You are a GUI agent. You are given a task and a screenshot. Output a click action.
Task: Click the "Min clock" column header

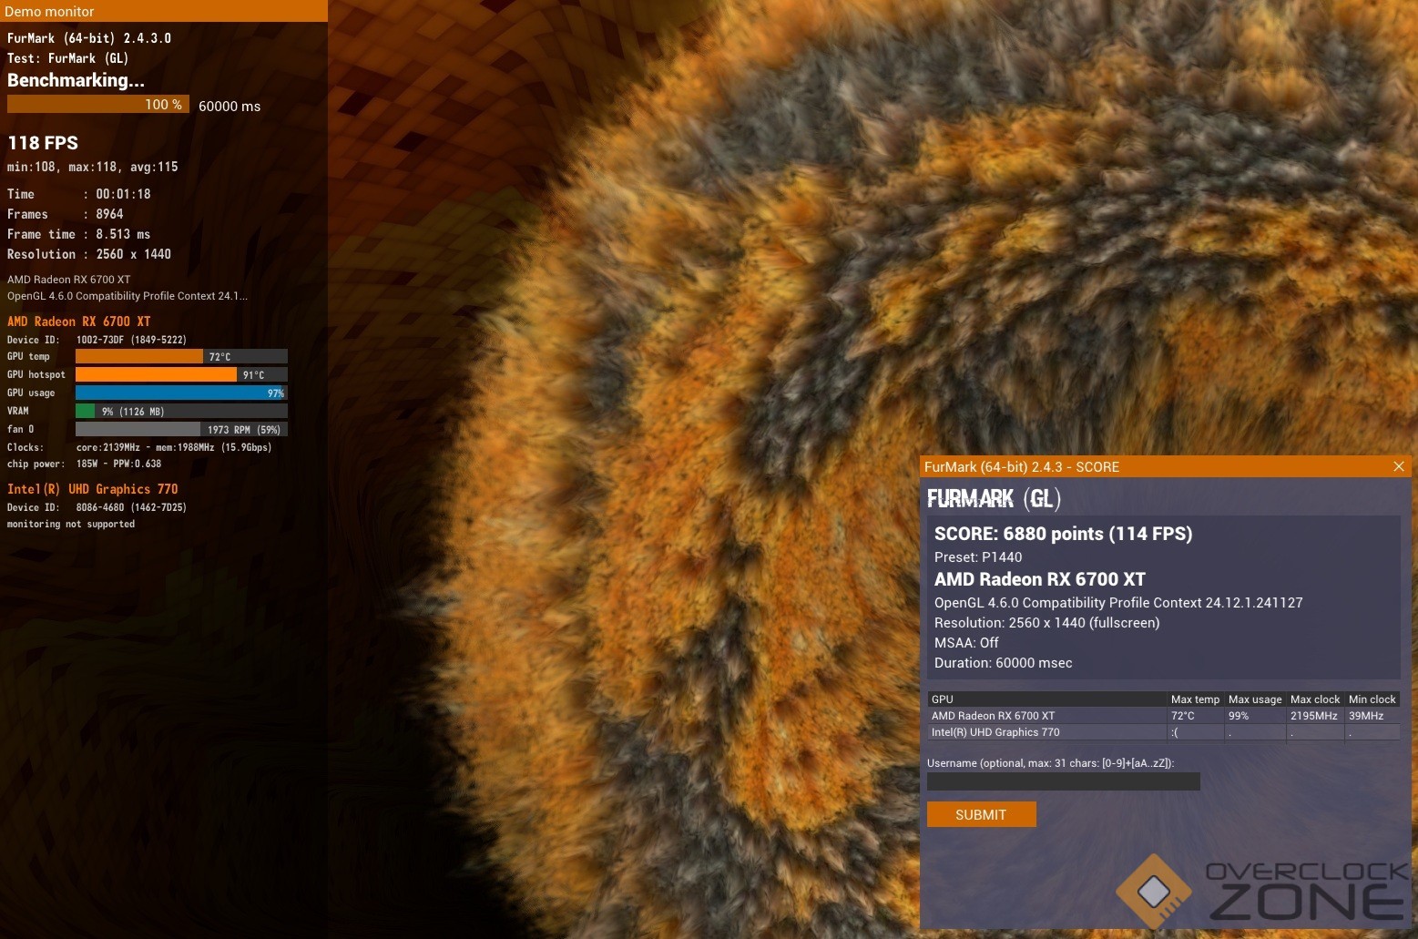coord(1372,699)
